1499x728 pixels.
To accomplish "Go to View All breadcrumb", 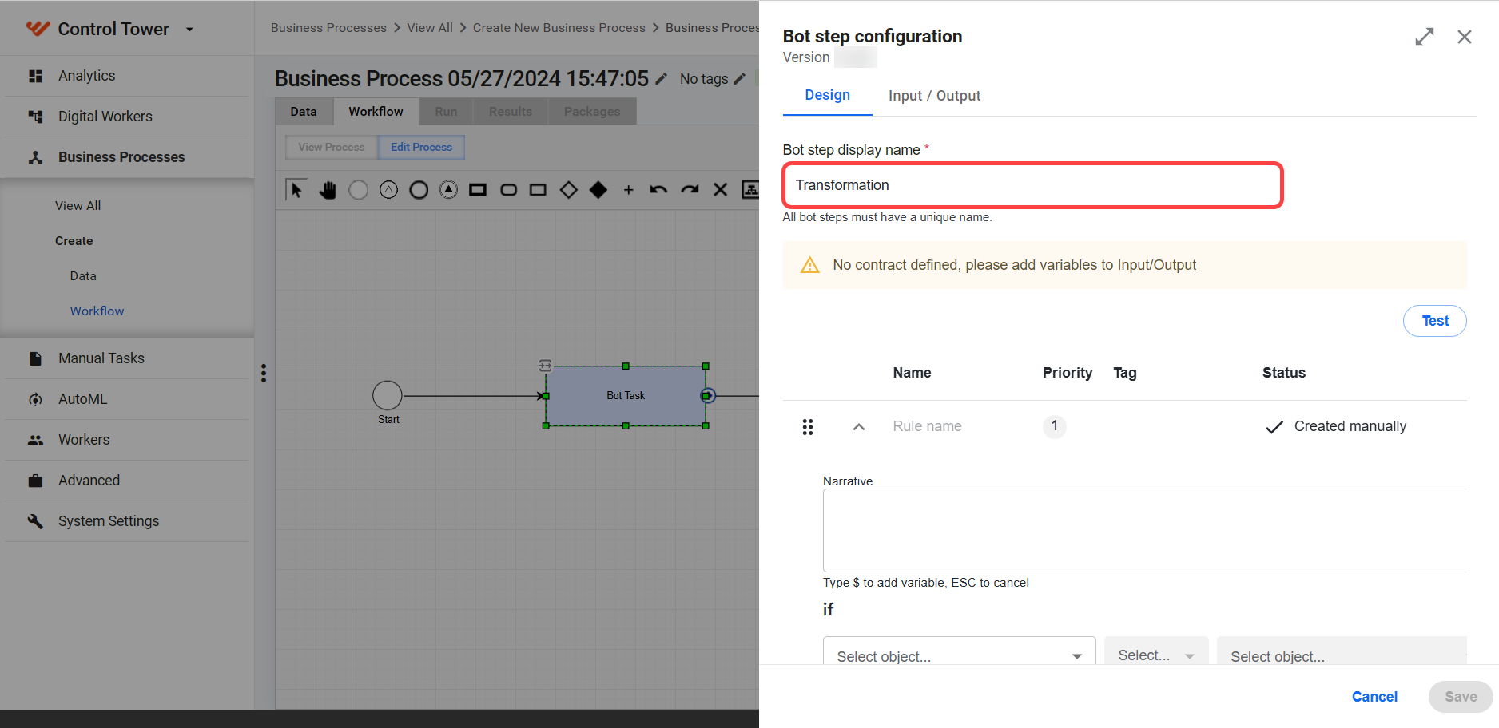I will pos(430,28).
